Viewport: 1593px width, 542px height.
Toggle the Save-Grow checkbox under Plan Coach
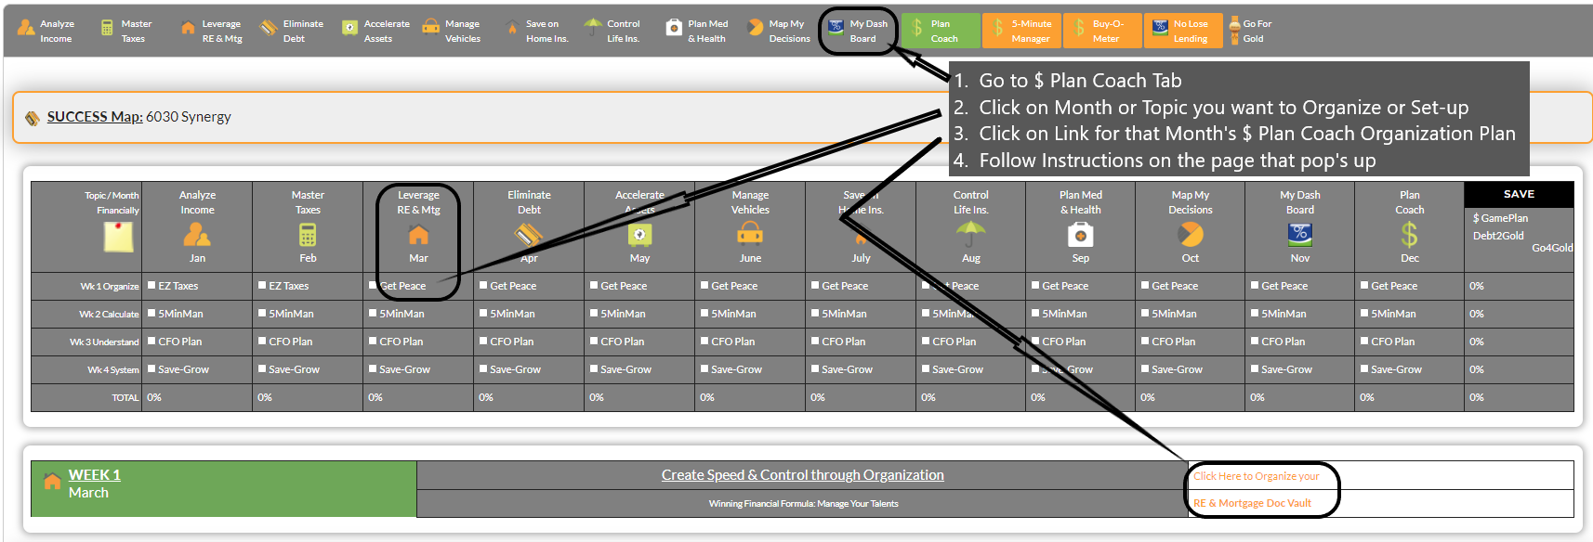coord(1364,369)
